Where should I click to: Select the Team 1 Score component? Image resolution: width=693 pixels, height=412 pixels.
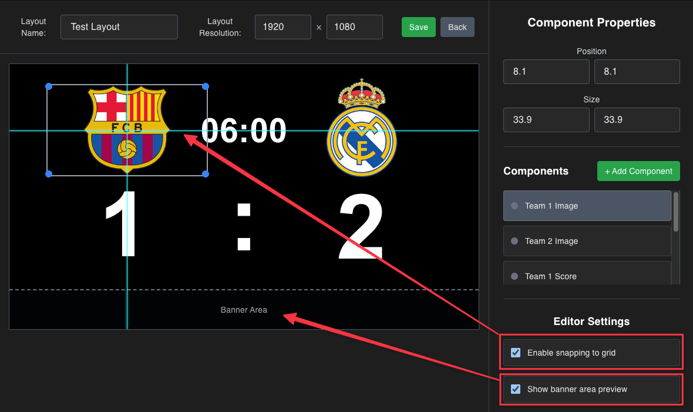[x=587, y=273]
